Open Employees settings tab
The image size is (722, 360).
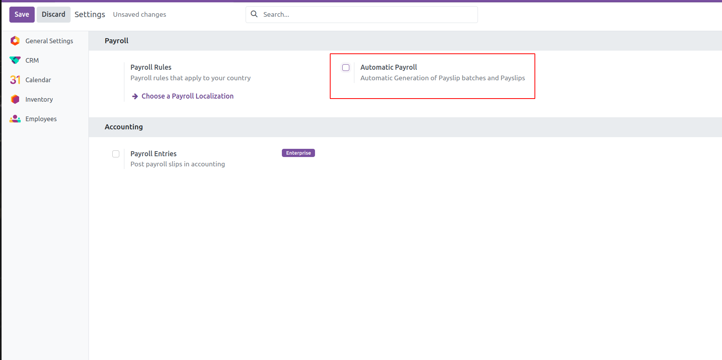(41, 119)
